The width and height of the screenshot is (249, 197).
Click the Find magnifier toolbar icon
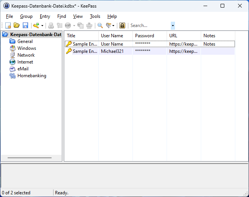pyautogui.click(x=100, y=25)
